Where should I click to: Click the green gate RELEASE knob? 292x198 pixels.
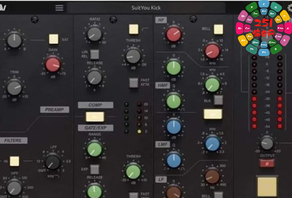[x=94, y=191]
